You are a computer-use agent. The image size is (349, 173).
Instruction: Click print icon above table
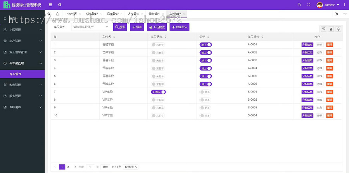click(338, 29)
